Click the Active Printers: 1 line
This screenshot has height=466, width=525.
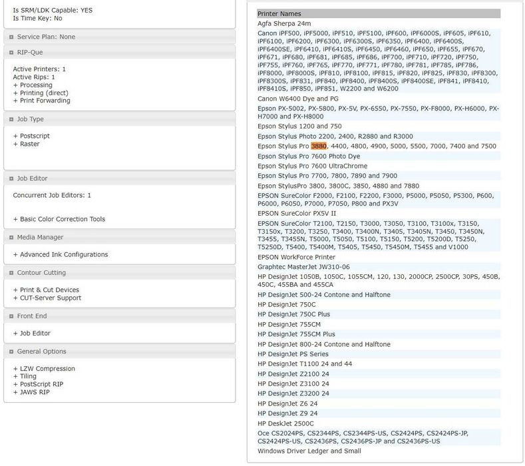tap(39, 69)
